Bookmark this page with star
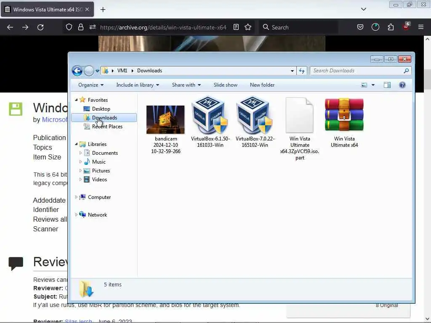The height and width of the screenshot is (323, 431). (x=248, y=27)
